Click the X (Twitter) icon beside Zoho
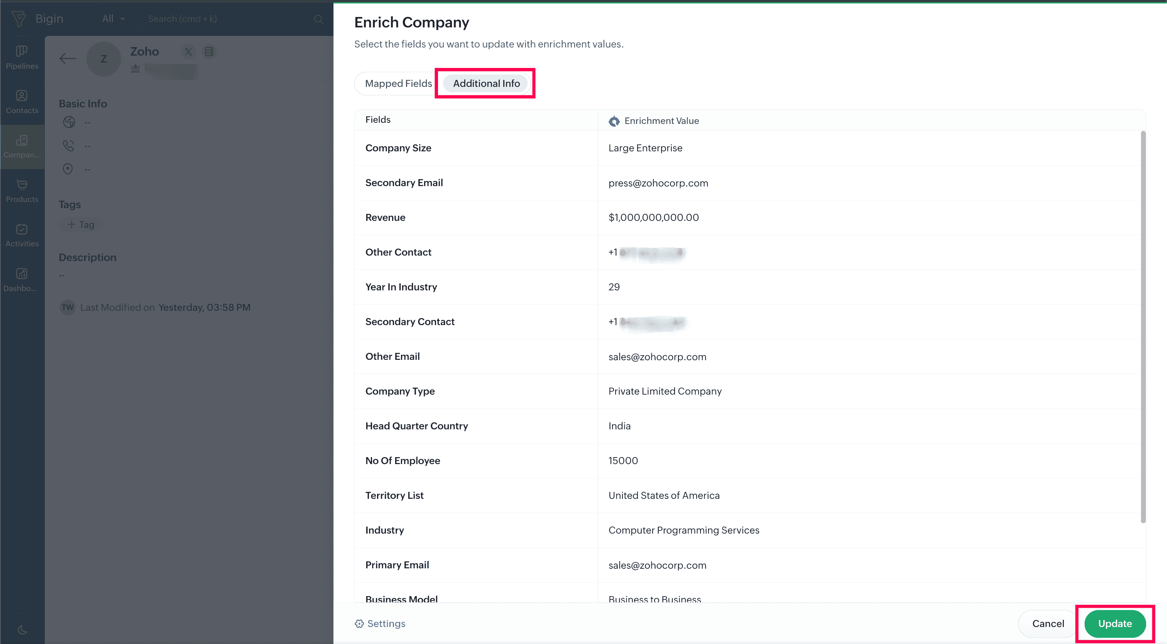 point(188,52)
